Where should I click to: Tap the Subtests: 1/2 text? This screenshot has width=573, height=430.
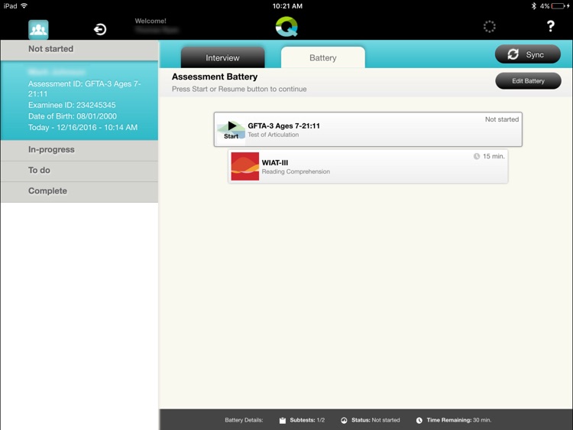click(x=307, y=420)
